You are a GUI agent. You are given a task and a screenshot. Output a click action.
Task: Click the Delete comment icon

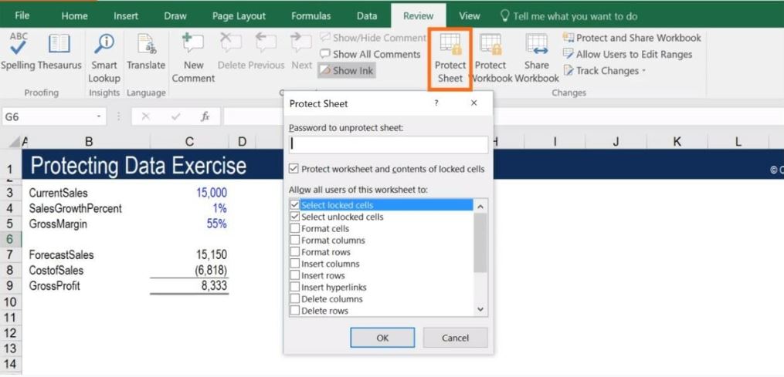pyautogui.click(x=231, y=52)
